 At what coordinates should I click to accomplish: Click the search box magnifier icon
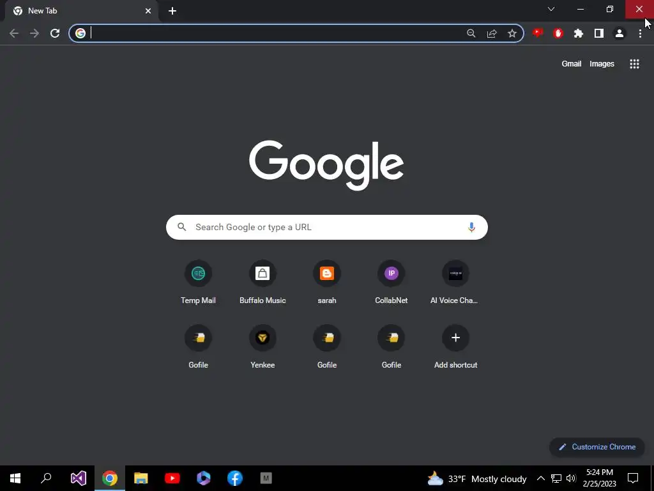182,227
